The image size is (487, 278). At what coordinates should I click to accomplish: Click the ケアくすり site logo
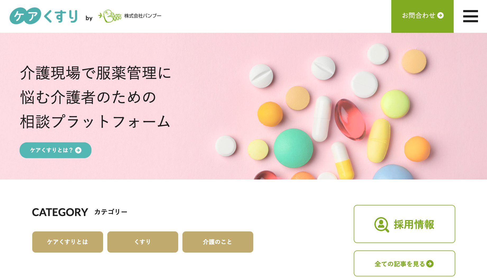pyautogui.click(x=44, y=16)
